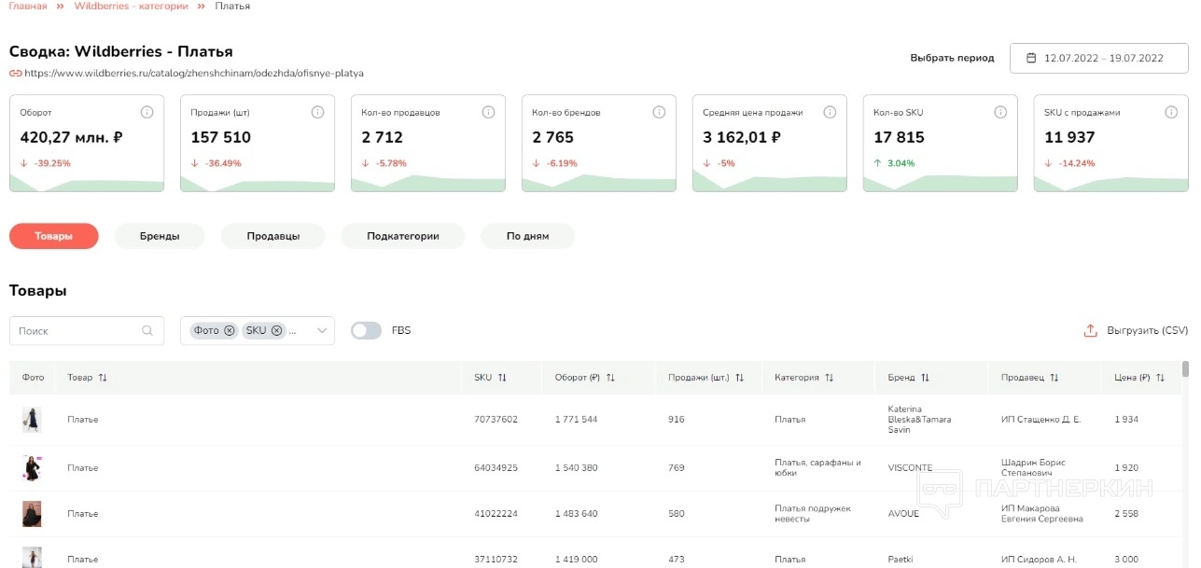Enable the FBS toggle switch
Image resolution: width=1201 pixels, height=568 pixels.
click(x=367, y=330)
